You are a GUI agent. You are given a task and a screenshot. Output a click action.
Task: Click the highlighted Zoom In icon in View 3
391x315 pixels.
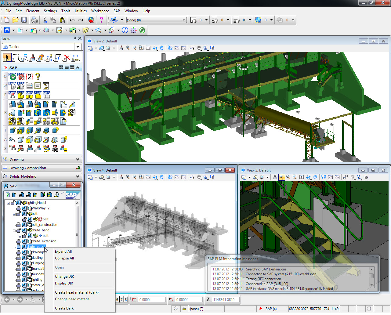tap(281, 177)
